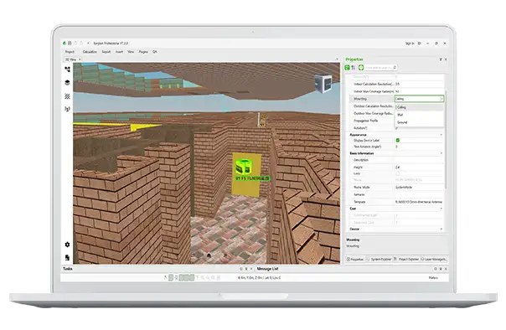Switch to the Properties bottom tab
The image size is (506, 330).
355,260
